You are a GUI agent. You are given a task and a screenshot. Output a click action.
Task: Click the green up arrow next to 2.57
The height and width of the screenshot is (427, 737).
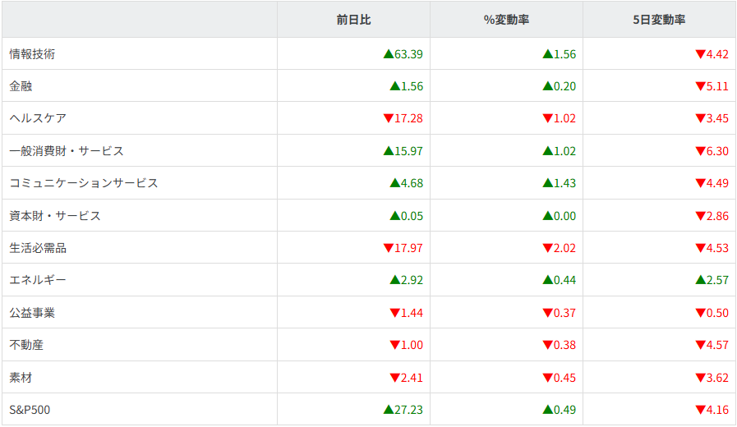[x=700, y=280]
